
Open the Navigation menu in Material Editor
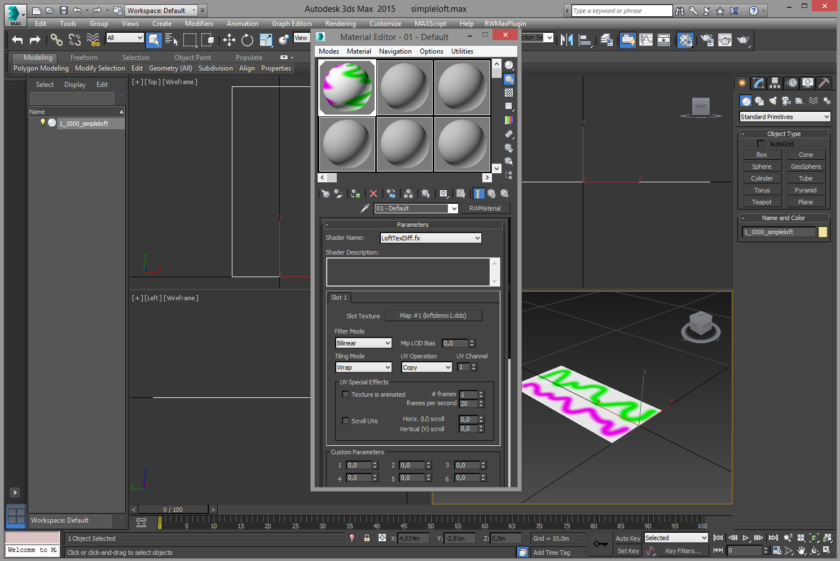click(x=395, y=51)
